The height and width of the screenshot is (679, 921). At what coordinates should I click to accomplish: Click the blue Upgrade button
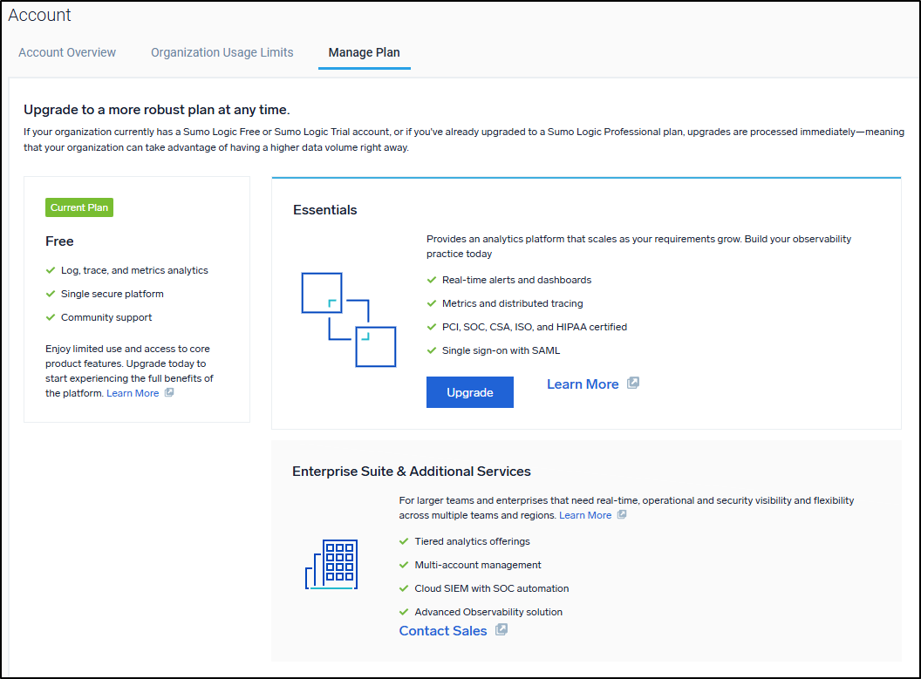469,392
